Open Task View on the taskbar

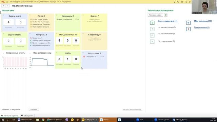pyautogui.click(x=14, y=120)
